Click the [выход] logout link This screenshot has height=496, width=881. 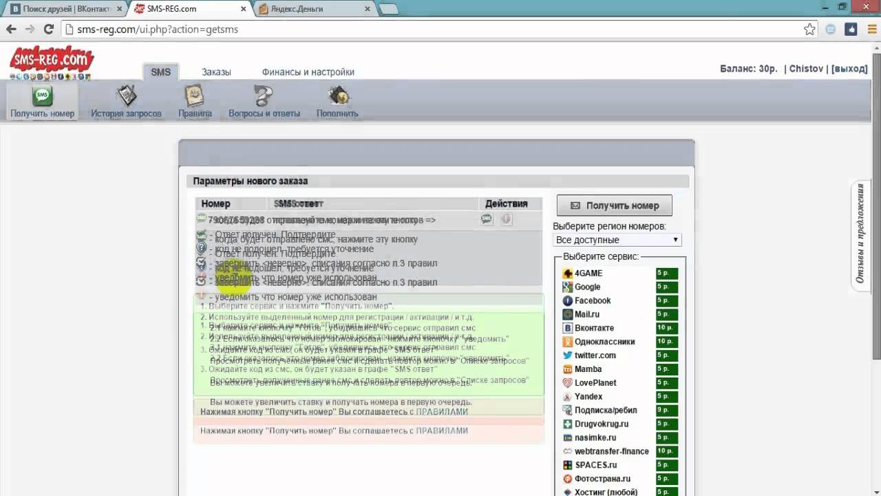click(849, 69)
